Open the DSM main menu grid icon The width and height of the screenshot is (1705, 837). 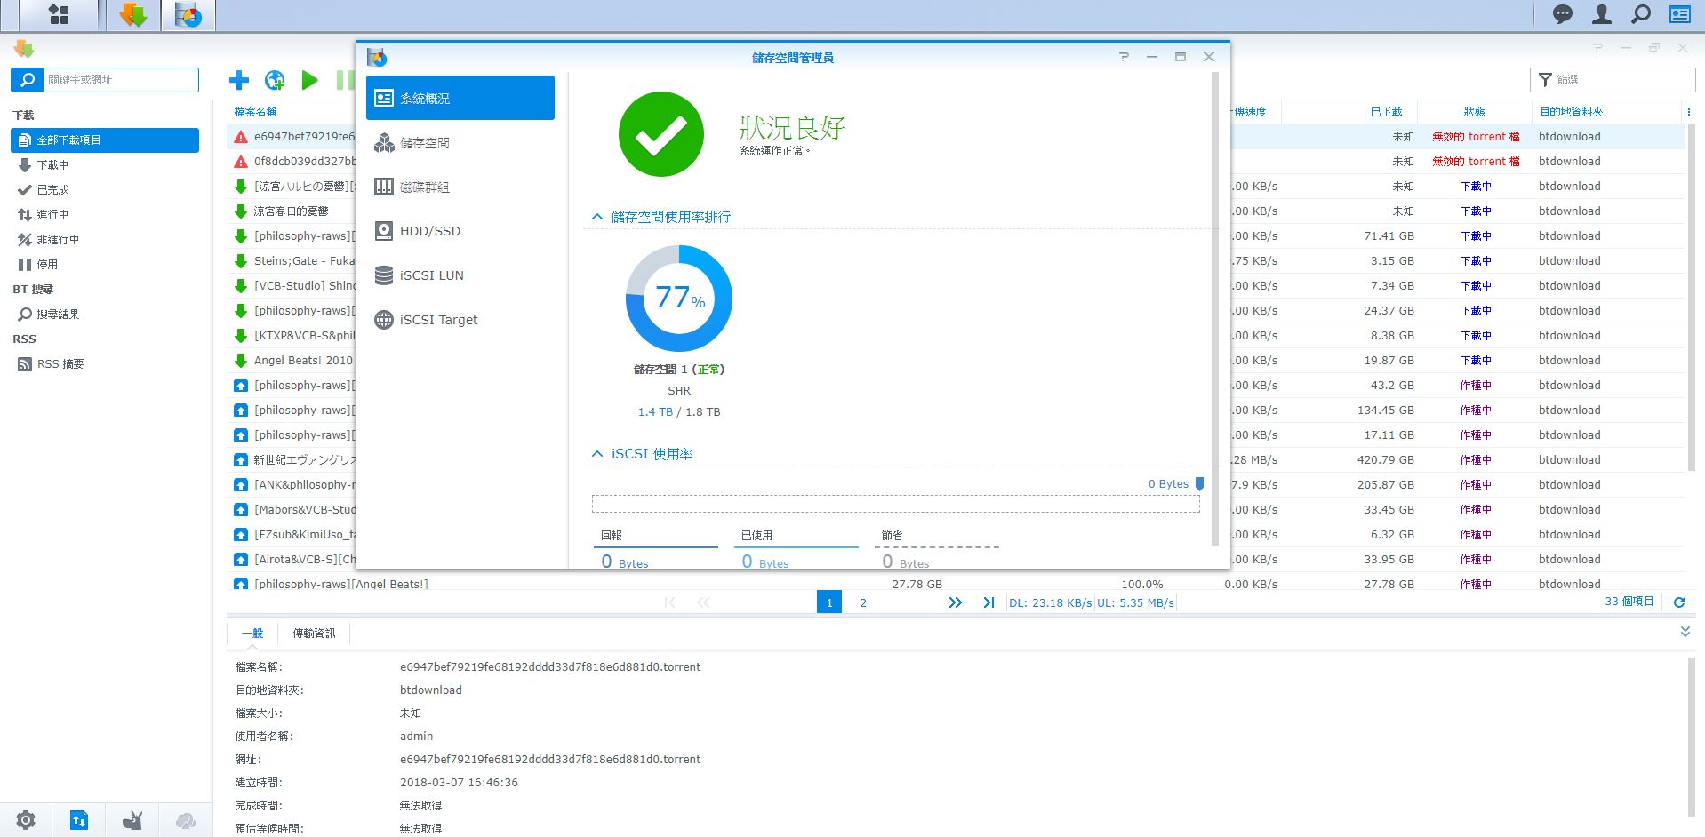coord(59,14)
